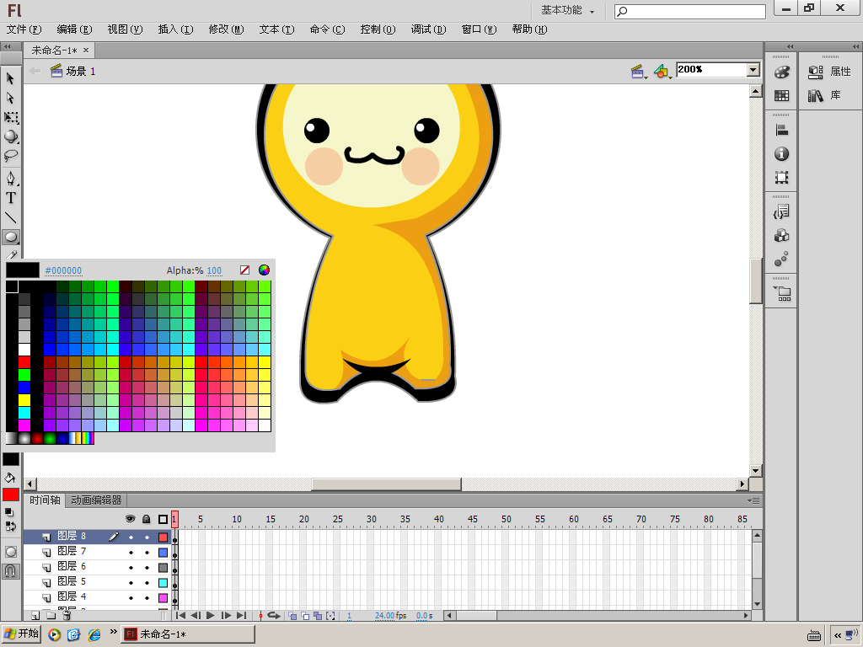Open the Swatches panel grid icon
863x647 pixels.
pos(781,96)
